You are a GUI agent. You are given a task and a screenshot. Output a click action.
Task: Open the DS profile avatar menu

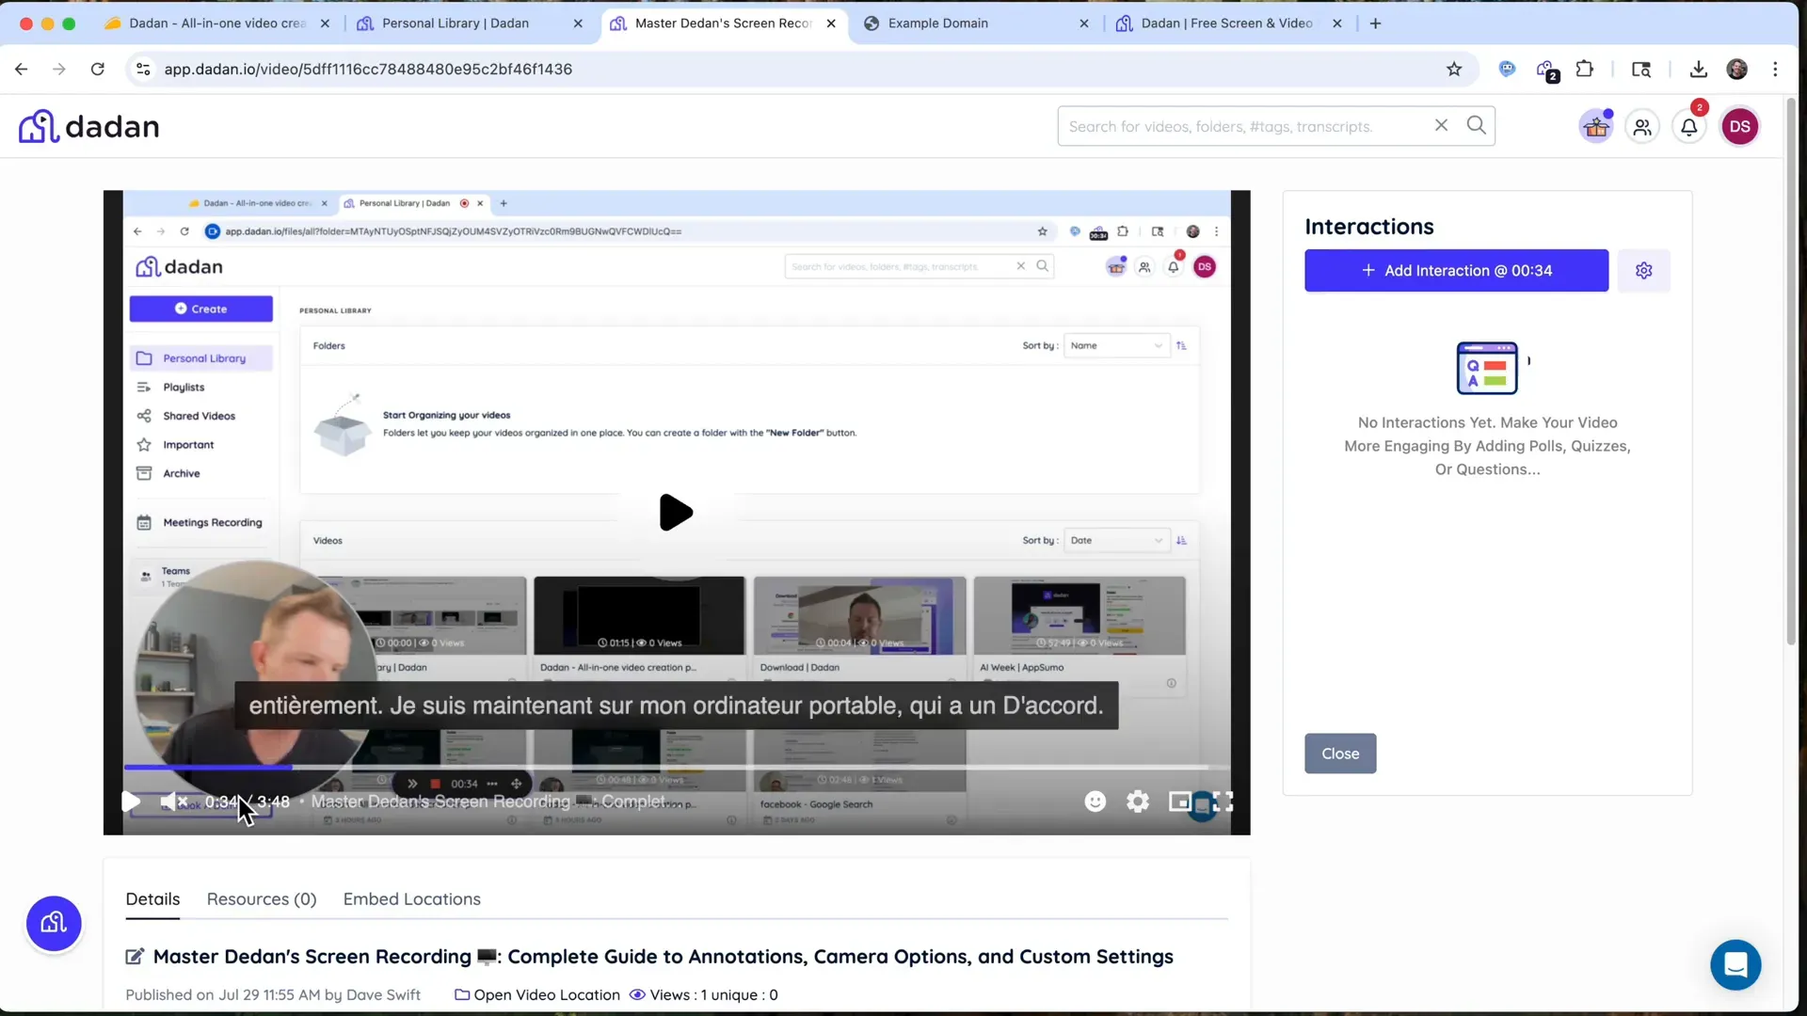click(x=1740, y=126)
